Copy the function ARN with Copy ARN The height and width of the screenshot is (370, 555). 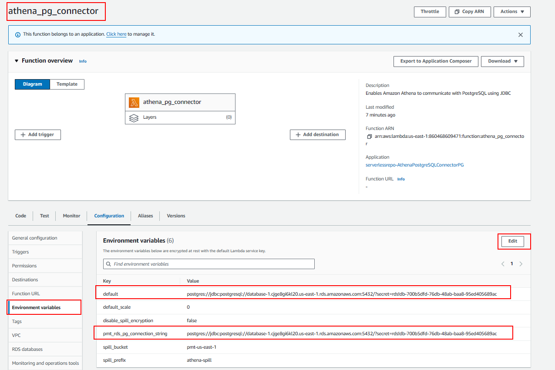pyautogui.click(x=470, y=12)
